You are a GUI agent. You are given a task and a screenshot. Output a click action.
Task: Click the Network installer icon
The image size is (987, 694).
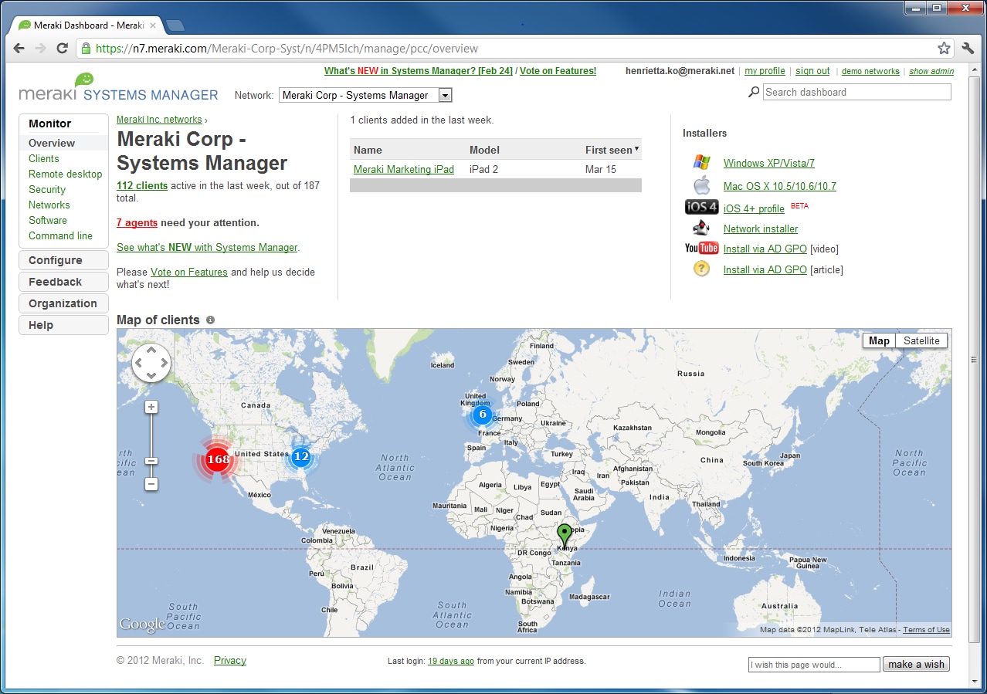[701, 228]
